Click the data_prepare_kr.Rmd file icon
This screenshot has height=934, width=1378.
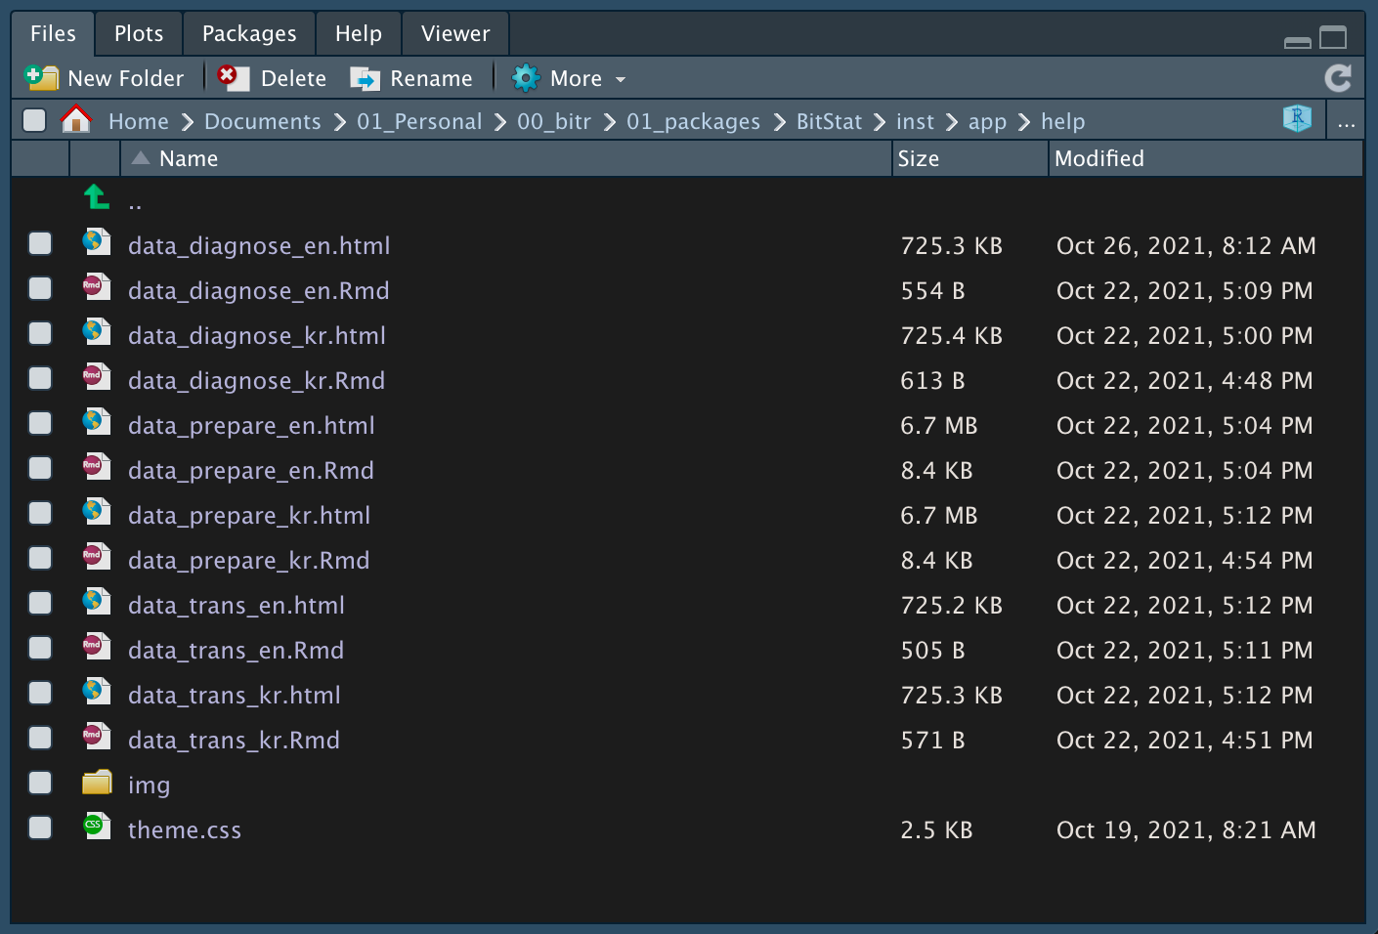96,557
